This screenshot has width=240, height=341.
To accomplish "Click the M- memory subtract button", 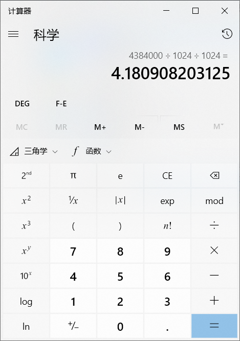I will click(140, 127).
